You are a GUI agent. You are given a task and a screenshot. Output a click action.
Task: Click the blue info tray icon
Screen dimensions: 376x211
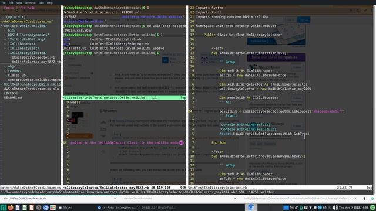point(320,207)
